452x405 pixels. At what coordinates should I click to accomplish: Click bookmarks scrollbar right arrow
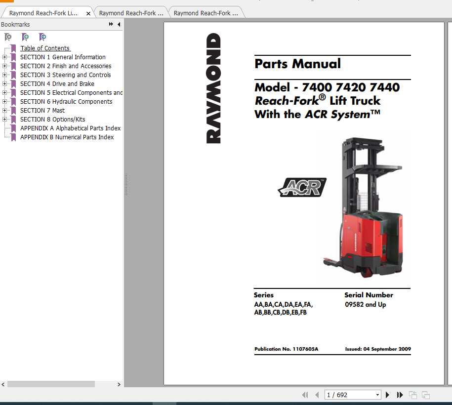click(119, 384)
